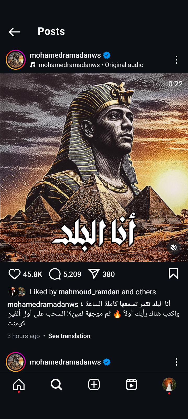Tap the back arrow beside Posts

pyautogui.click(x=15, y=32)
